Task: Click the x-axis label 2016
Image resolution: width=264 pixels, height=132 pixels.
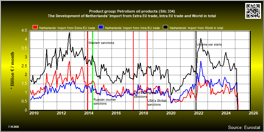Action: [116, 113]
